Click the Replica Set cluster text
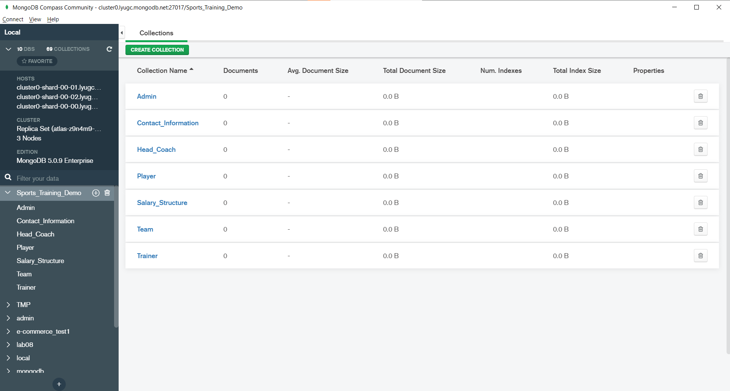The height and width of the screenshot is (391, 730). point(59,129)
